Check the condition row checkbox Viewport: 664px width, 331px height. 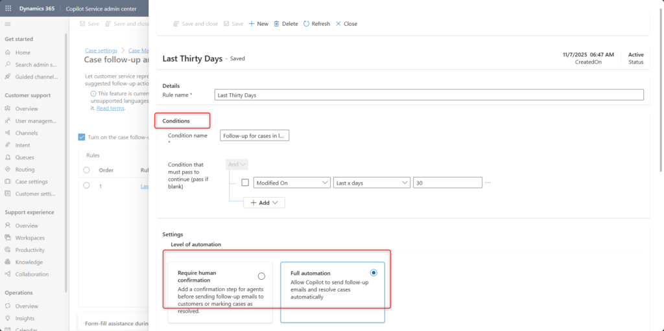[x=245, y=183]
